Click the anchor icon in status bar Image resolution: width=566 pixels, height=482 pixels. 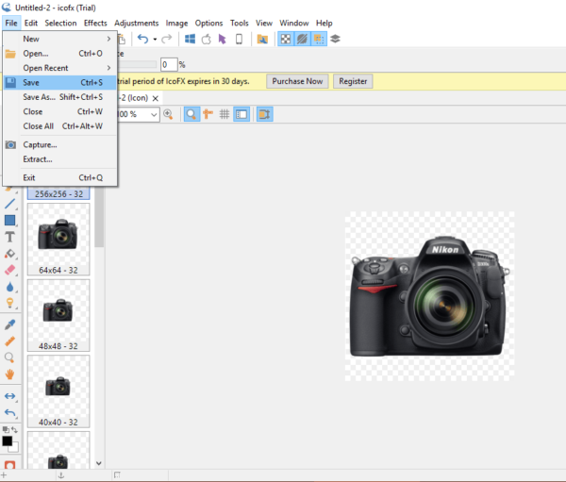click(61, 475)
